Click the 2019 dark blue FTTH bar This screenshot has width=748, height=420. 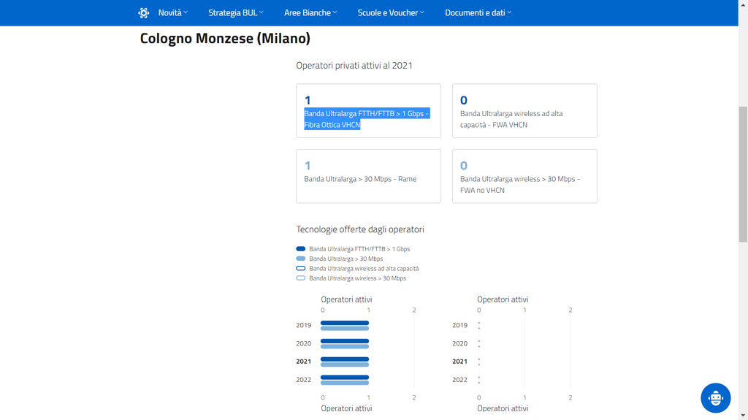pos(345,323)
